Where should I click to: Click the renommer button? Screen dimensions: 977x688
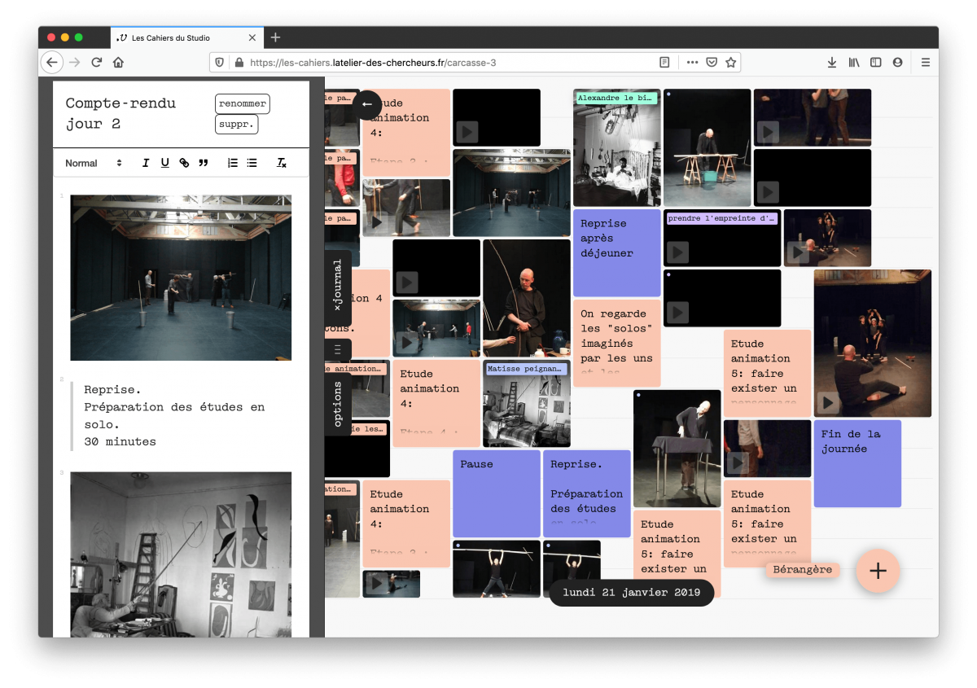243,104
